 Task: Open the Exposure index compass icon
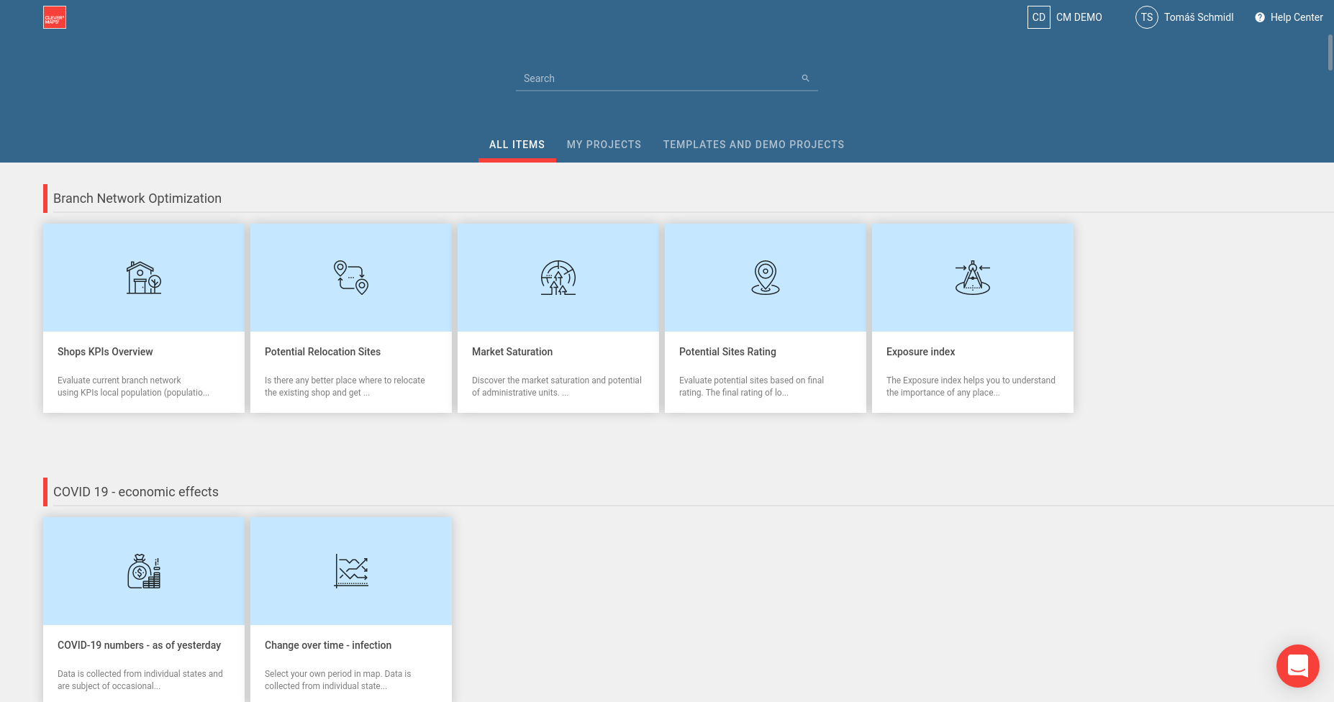click(x=973, y=278)
